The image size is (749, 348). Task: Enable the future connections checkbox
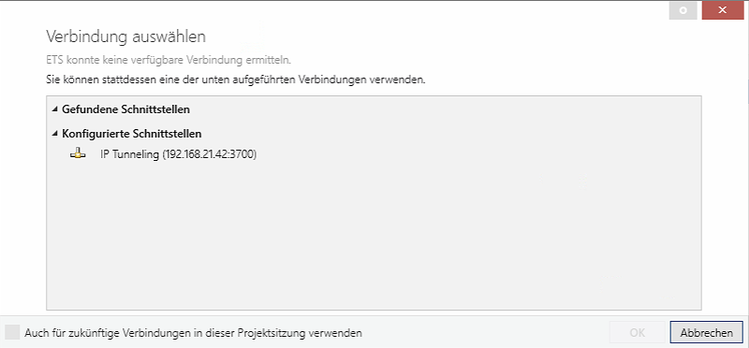12,332
